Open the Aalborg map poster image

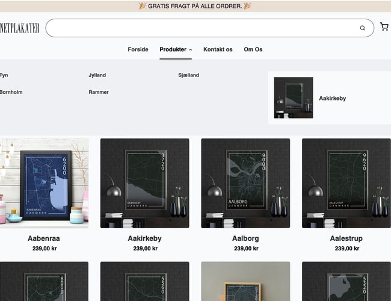245,183
